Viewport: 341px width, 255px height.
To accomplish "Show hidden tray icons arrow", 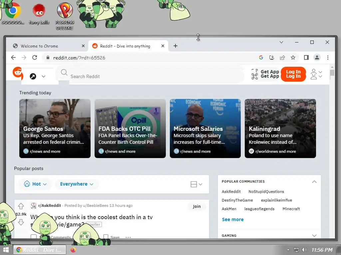I will click(x=288, y=250).
